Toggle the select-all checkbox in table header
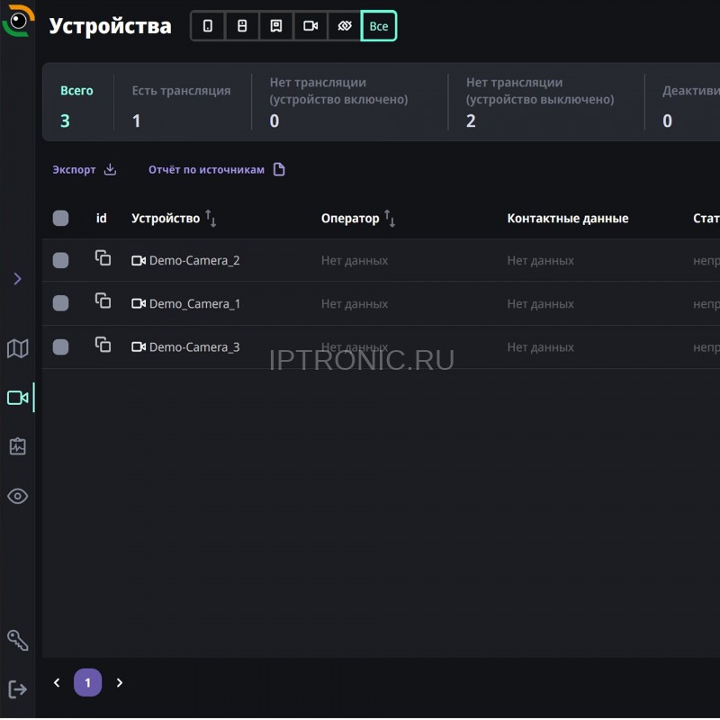Screen dimensions: 720x720 coord(60,218)
